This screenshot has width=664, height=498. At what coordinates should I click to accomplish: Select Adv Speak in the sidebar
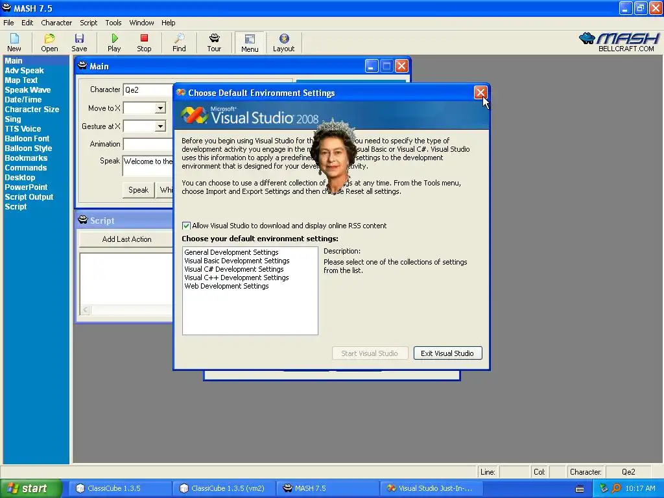point(24,70)
